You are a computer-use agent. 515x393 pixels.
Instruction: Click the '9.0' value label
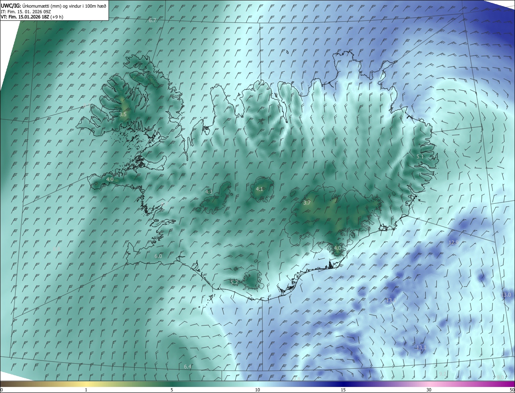point(500,377)
